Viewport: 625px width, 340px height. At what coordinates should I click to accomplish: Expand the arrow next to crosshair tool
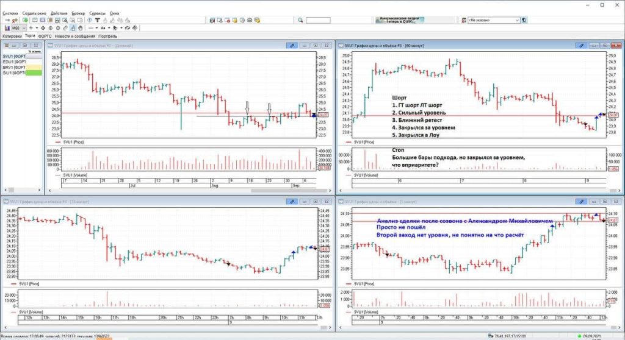pos(37,28)
